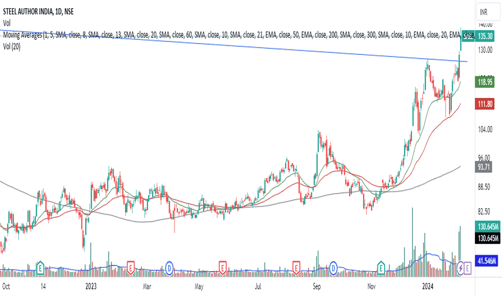The image size is (502, 296).
Task: Select the Vol (20) indicator legend
Action: pyautogui.click(x=11, y=47)
